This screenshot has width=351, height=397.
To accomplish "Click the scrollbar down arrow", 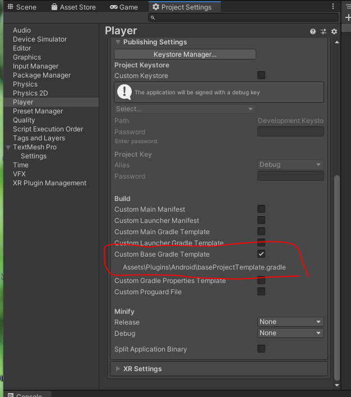I will click(337, 385).
